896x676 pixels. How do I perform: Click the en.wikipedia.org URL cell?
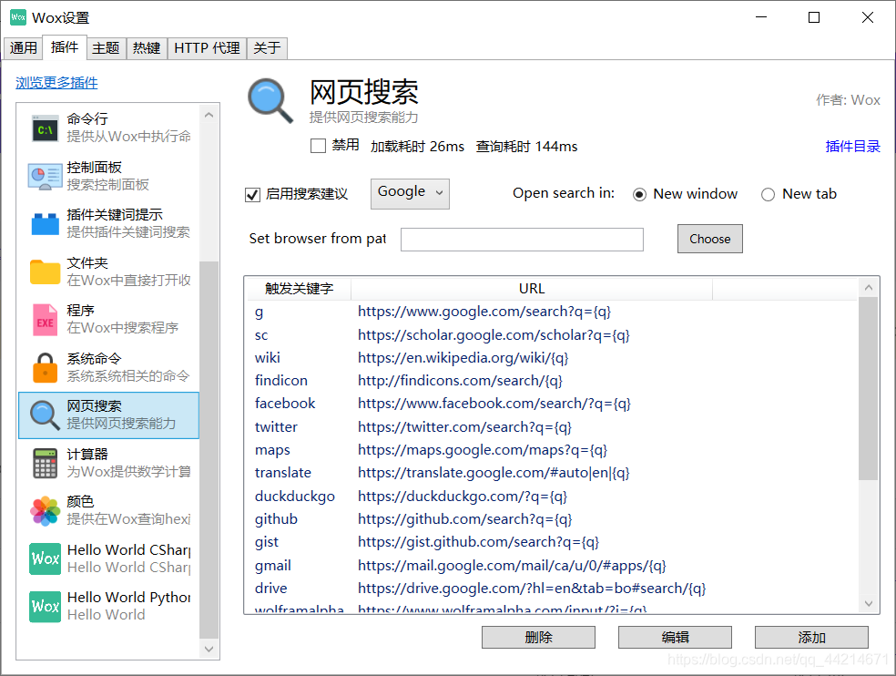(x=463, y=358)
